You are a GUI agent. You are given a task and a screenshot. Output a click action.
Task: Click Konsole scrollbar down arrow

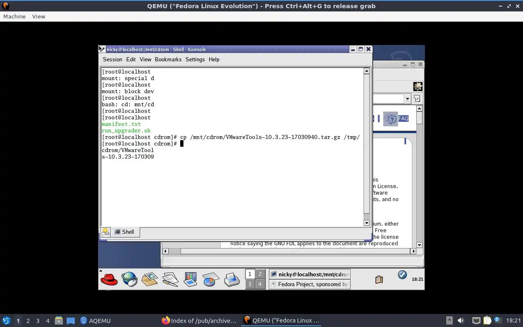(x=367, y=223)
